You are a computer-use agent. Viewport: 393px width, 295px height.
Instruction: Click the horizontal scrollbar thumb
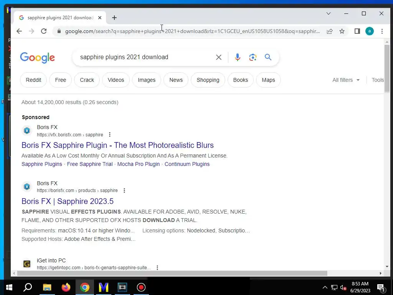point(172,273)
